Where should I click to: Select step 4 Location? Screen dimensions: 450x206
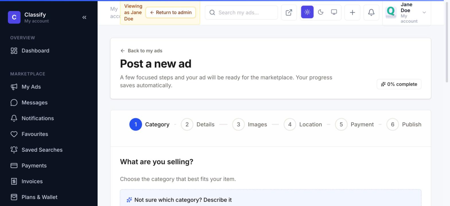tap(303, 124)
